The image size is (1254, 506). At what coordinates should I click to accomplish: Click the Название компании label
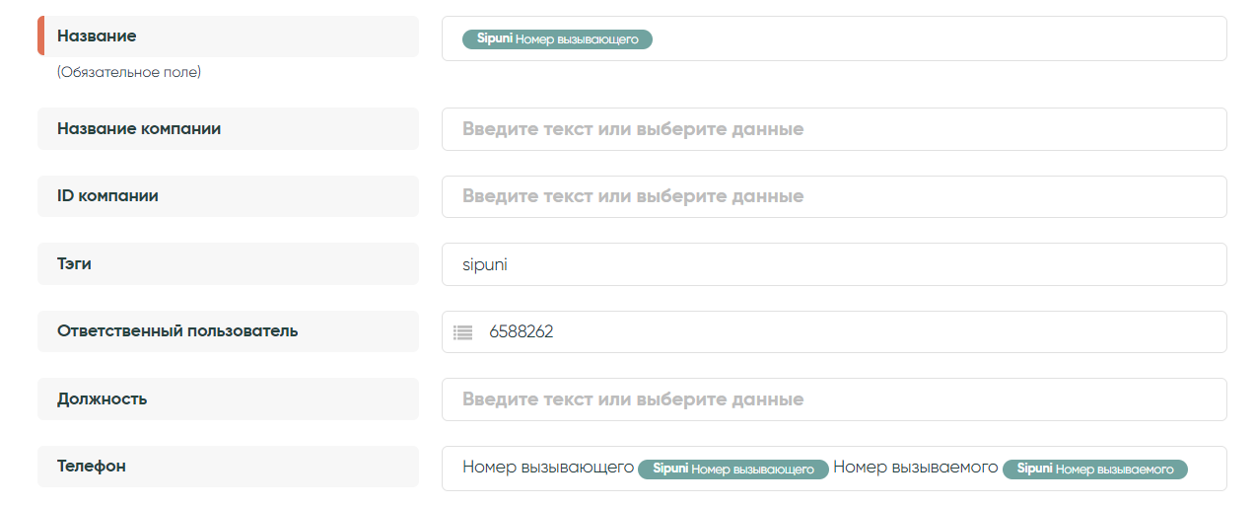139,129
